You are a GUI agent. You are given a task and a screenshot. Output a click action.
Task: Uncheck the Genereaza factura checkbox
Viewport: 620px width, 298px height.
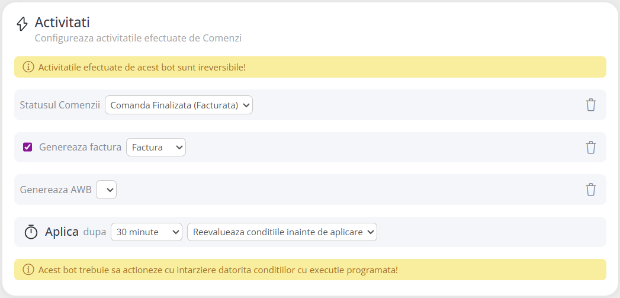coord(27,148)
